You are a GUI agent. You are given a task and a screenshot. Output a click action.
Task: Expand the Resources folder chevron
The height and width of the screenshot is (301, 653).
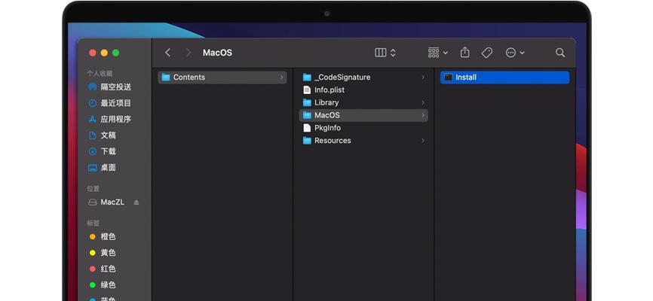[423, 141]
